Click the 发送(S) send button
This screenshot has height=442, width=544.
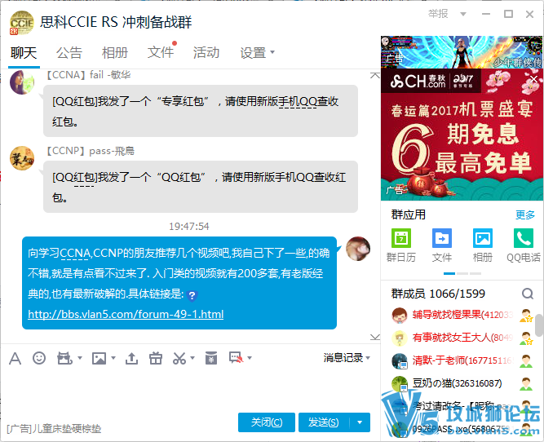point(324,422)
